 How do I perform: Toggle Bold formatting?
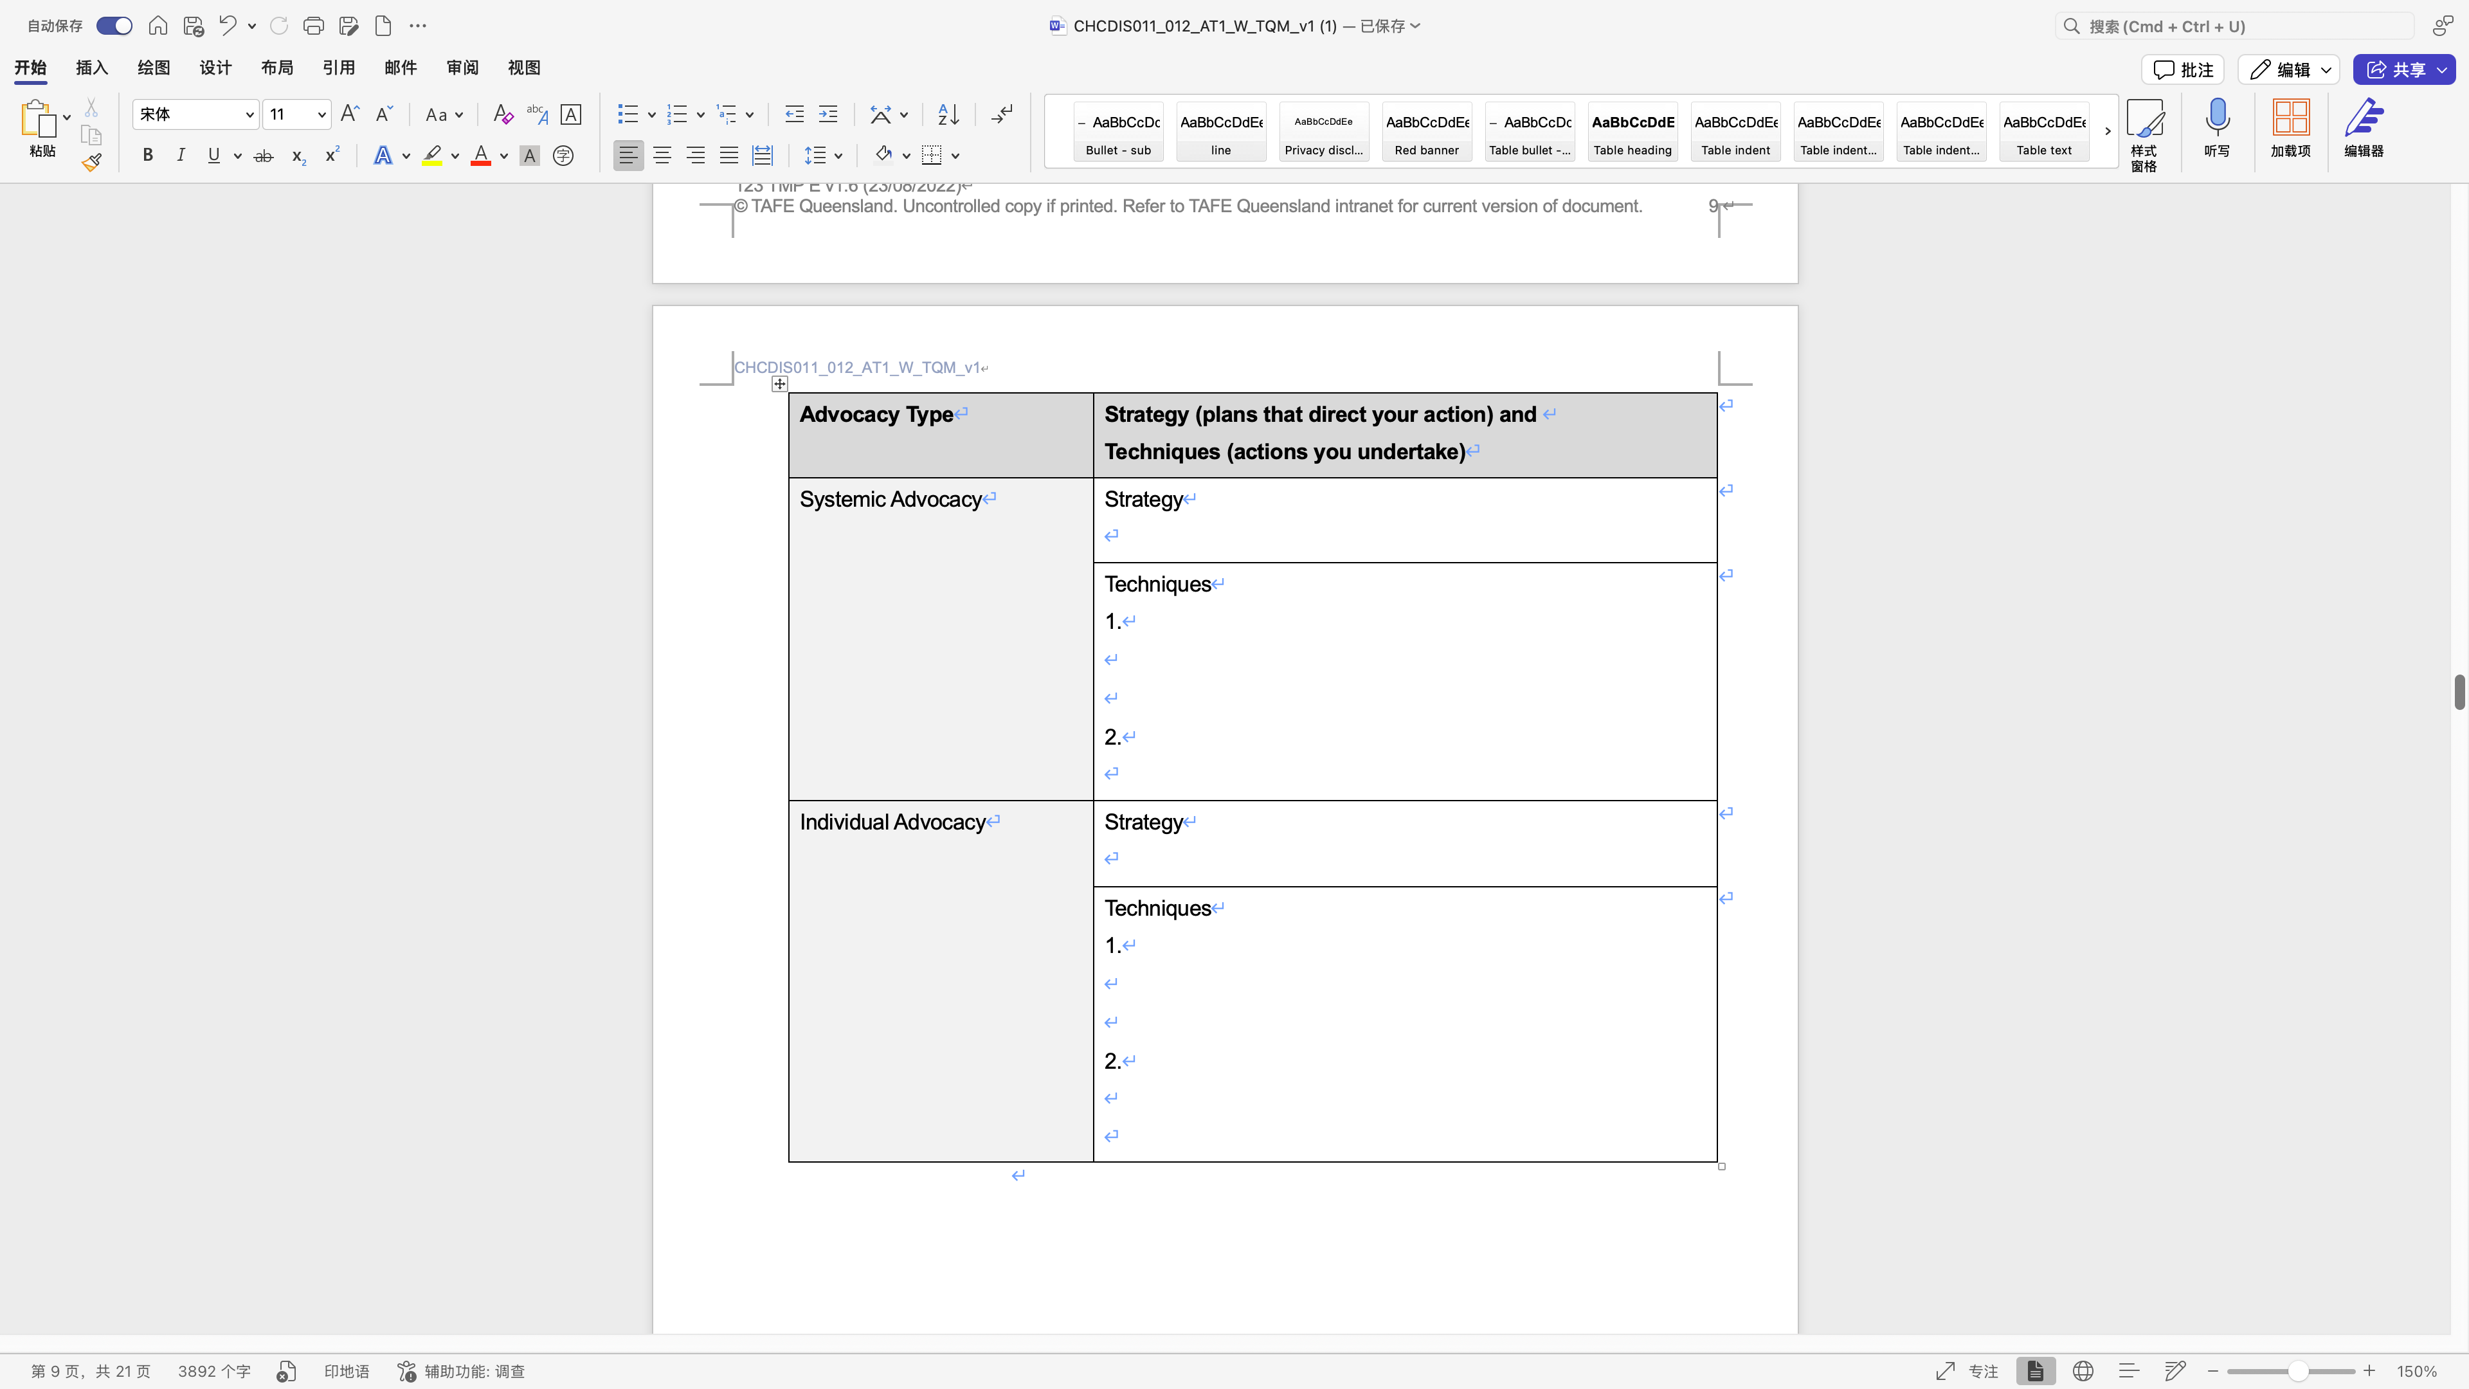tap(148, 155)
